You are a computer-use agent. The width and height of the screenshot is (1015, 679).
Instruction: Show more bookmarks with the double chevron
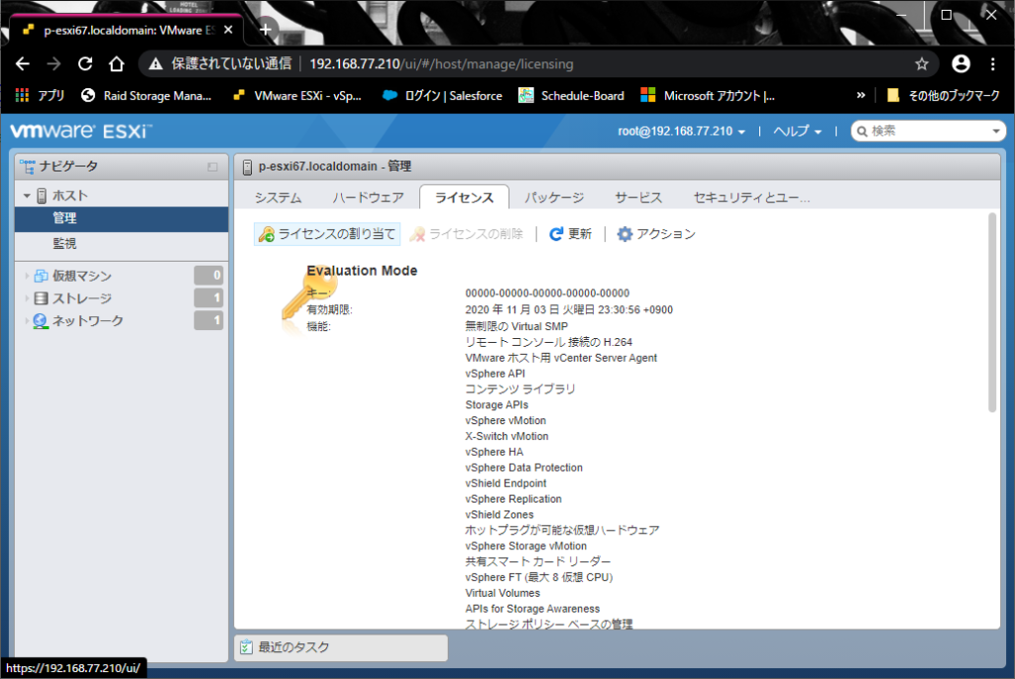[860, 96]
